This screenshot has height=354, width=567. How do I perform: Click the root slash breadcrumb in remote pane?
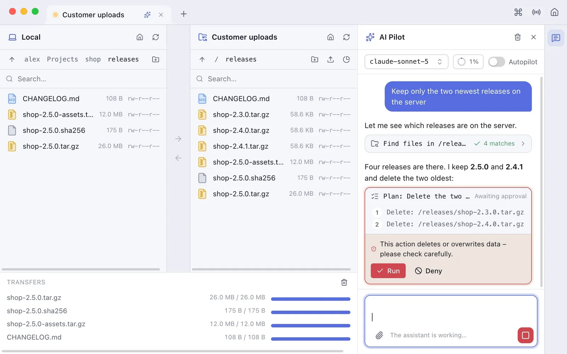coord(216,59)
